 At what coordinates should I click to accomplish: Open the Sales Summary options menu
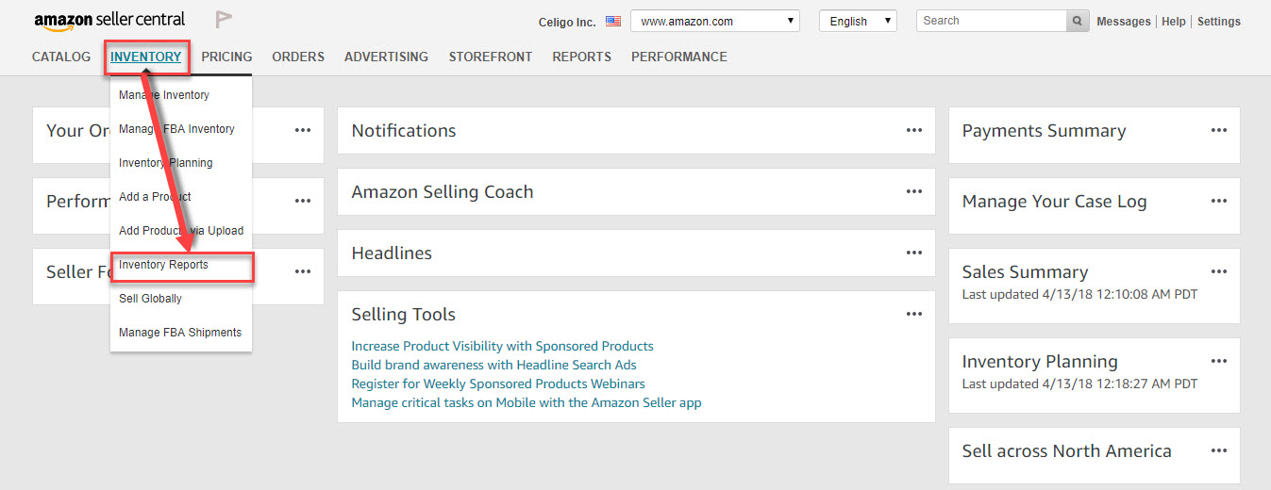point(1219,271)
